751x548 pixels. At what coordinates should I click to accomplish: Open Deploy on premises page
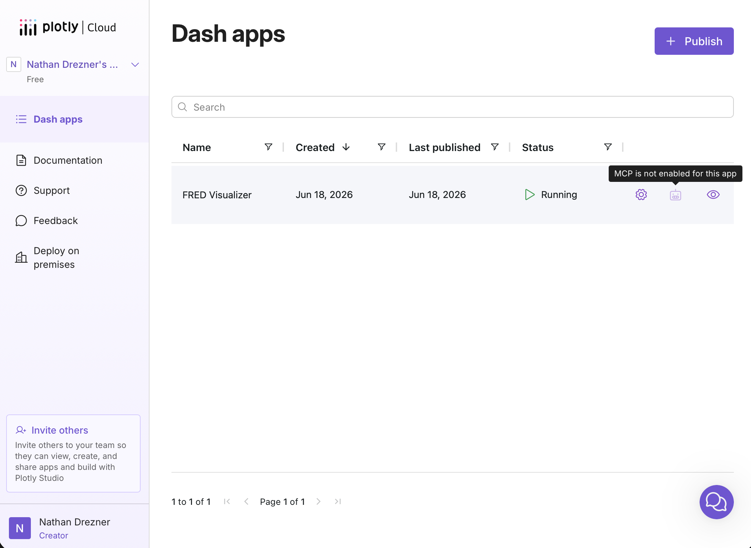click(56, 258)
